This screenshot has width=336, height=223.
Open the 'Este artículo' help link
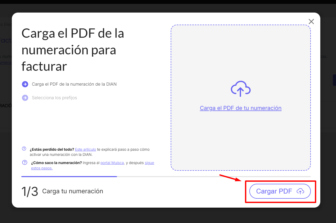[85, 149]
